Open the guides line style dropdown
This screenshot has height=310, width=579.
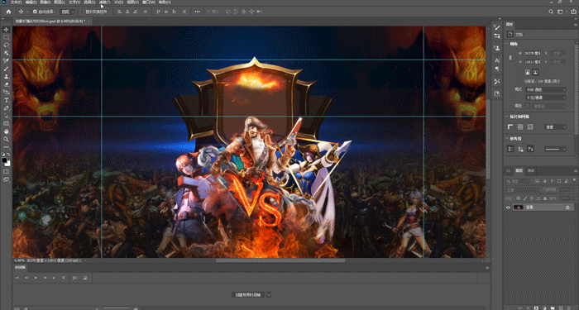(555, 149)
